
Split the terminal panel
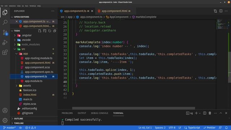205,113
